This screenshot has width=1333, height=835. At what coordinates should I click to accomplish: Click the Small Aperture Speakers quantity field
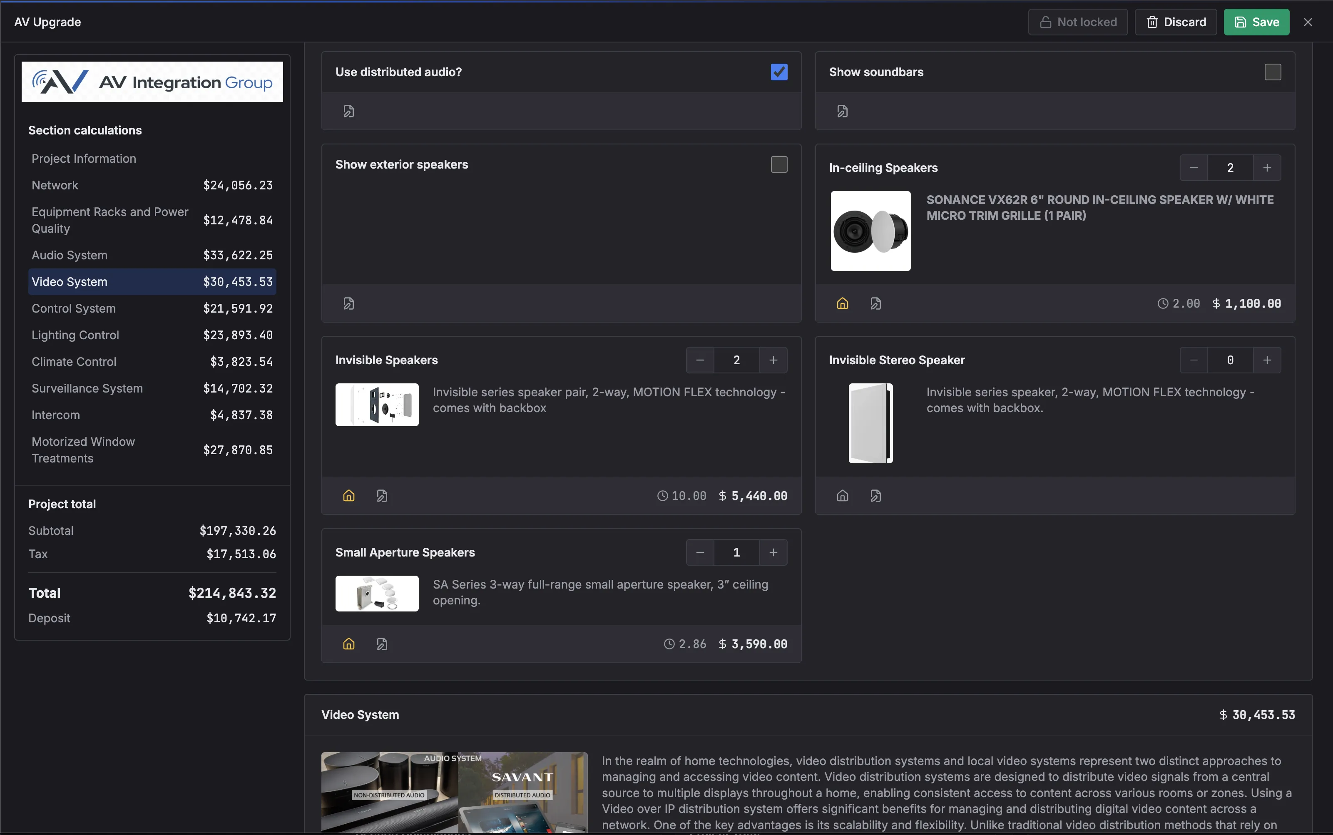click(736, 552)
